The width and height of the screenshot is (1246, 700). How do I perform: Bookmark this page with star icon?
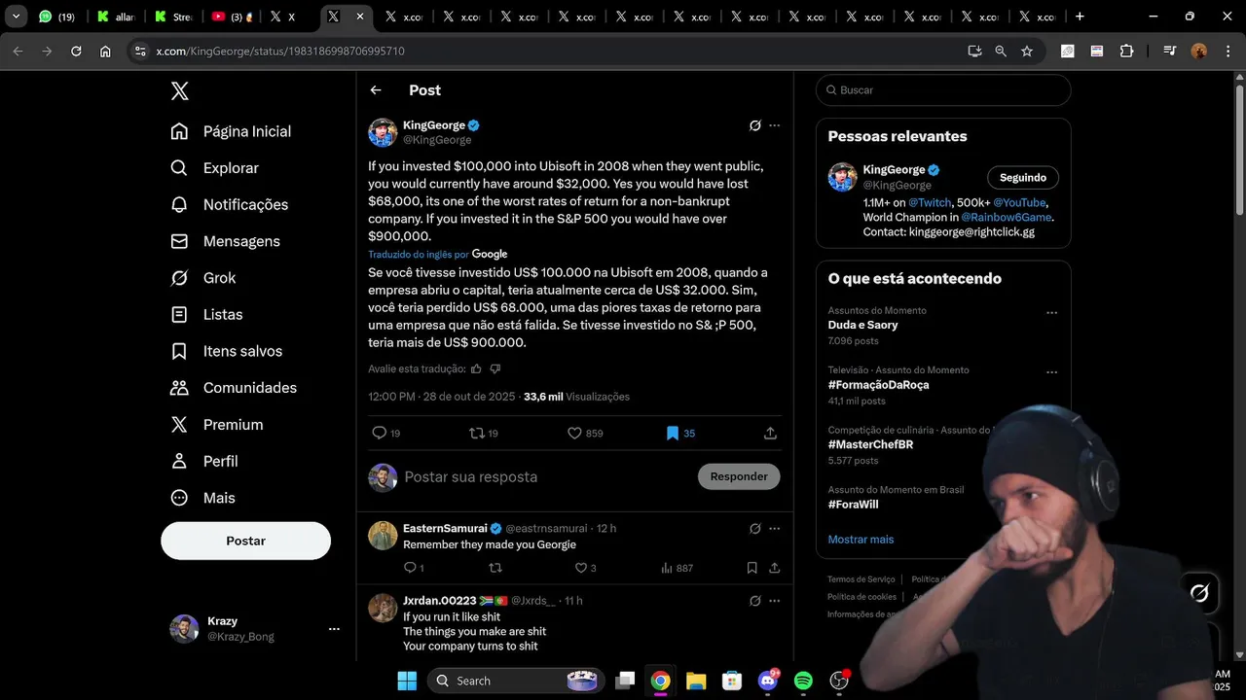tap(1027, 52)
